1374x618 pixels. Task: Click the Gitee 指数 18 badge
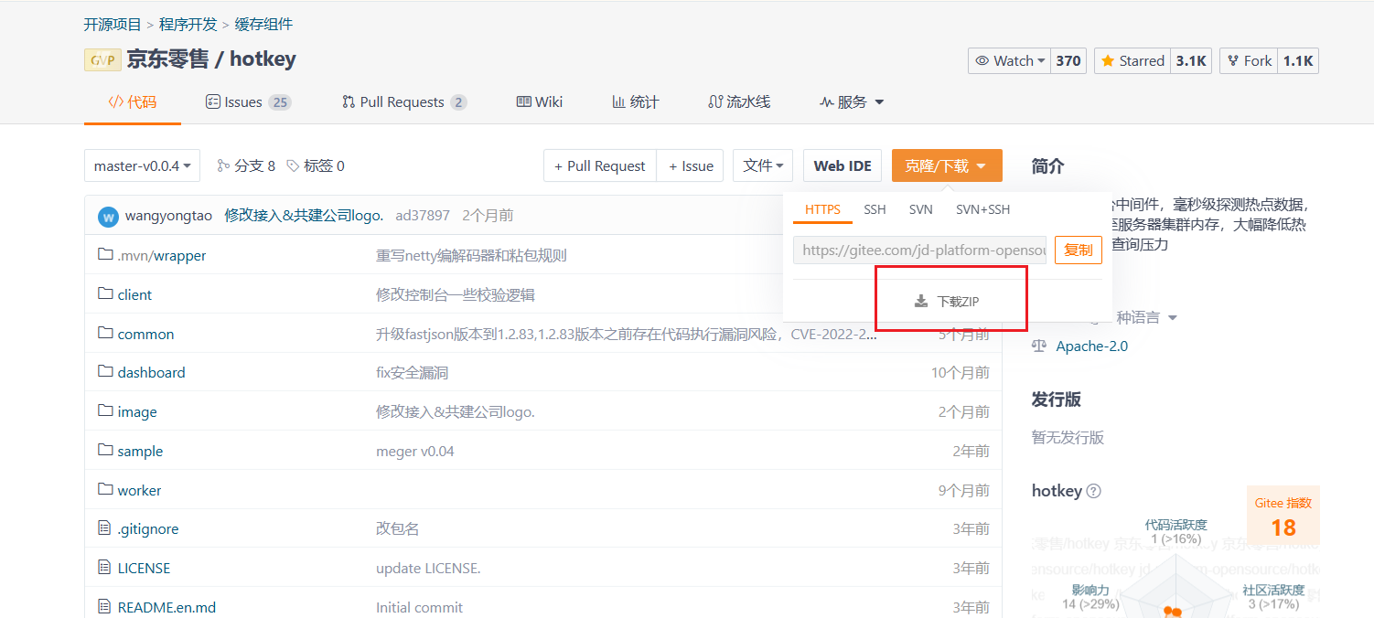click(x=1283, y=516)
